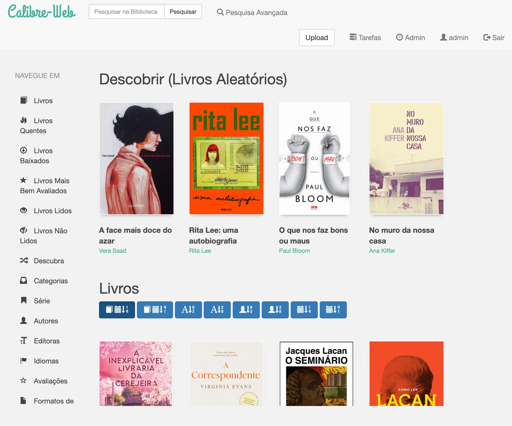The width and height of the screenshot is (512, 426).
Task: Sort books by title A to Z
Action: (x=188, y=310)
